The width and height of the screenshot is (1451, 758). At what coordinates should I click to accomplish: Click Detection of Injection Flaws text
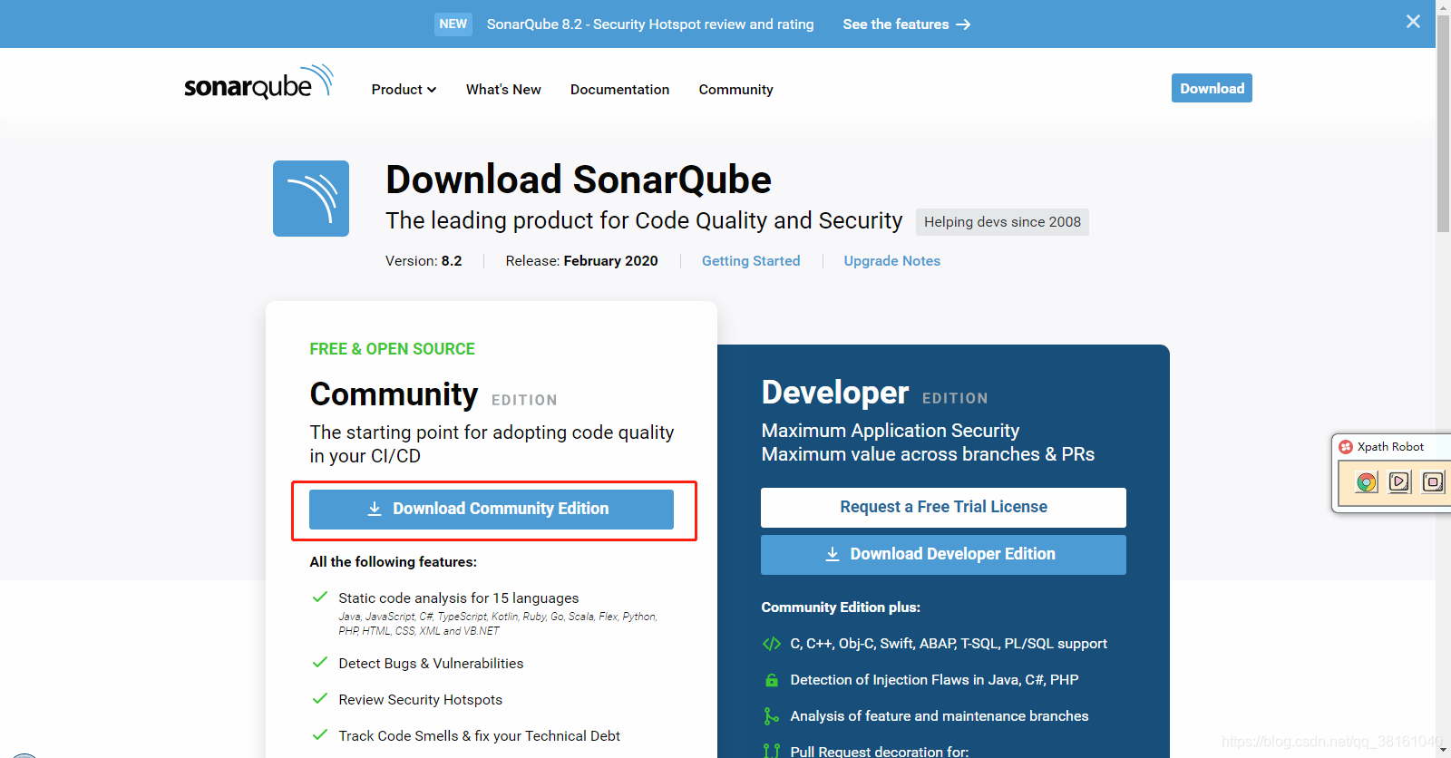934,680
